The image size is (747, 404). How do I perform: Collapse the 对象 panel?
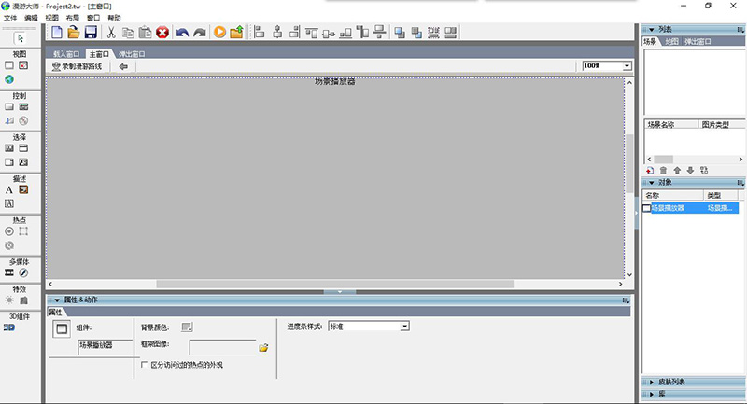tap(651, 183)
